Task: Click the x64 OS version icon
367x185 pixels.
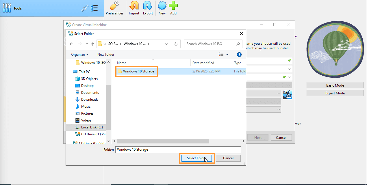Action: pos(287,94)
